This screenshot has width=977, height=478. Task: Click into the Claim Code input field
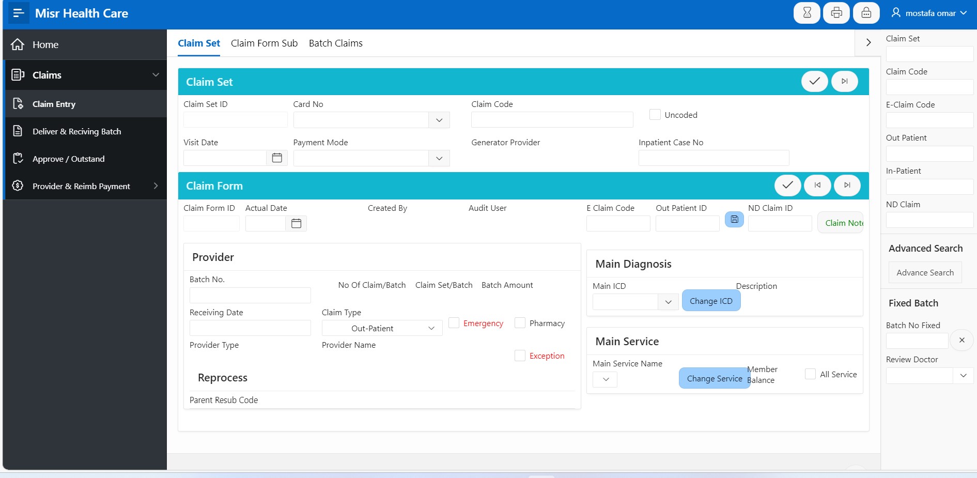pyautogui.click(x=552, y=120)
